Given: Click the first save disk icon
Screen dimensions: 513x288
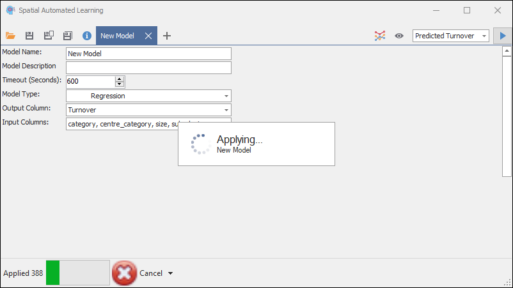Looking at the screenshot, I should pos(29,36).
